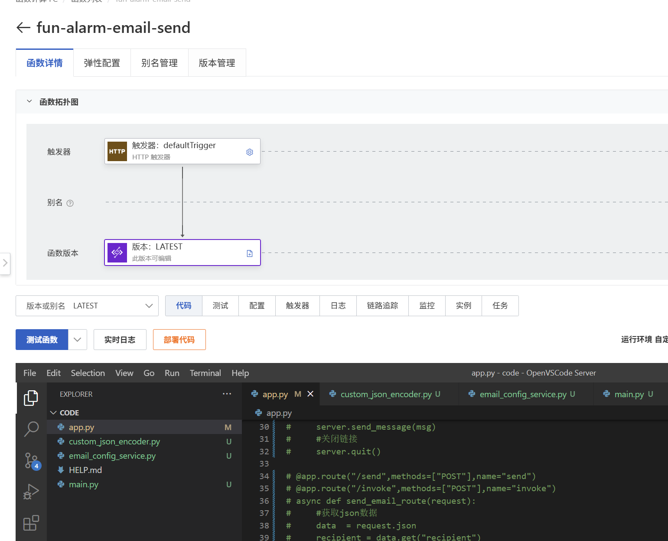
Task: Open the Run menu
Action: (x=172, y=373)
